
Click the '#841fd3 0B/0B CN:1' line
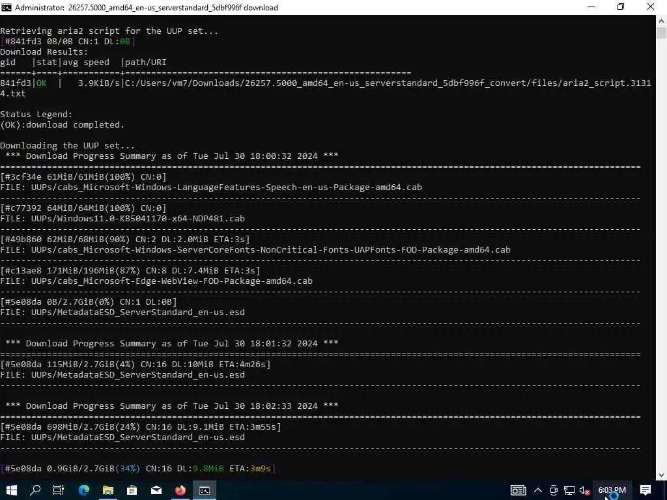pyautogui.click(x=68, y=42)
